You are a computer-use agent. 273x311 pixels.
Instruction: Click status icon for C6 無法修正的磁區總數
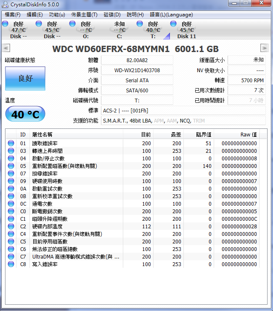point(11,249)
